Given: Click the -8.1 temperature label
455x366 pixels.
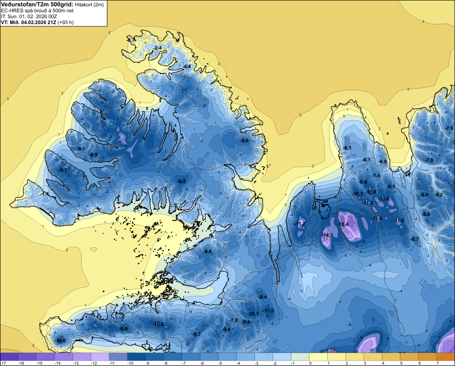Looking at the screenshot, I should (x=81, y=149).
